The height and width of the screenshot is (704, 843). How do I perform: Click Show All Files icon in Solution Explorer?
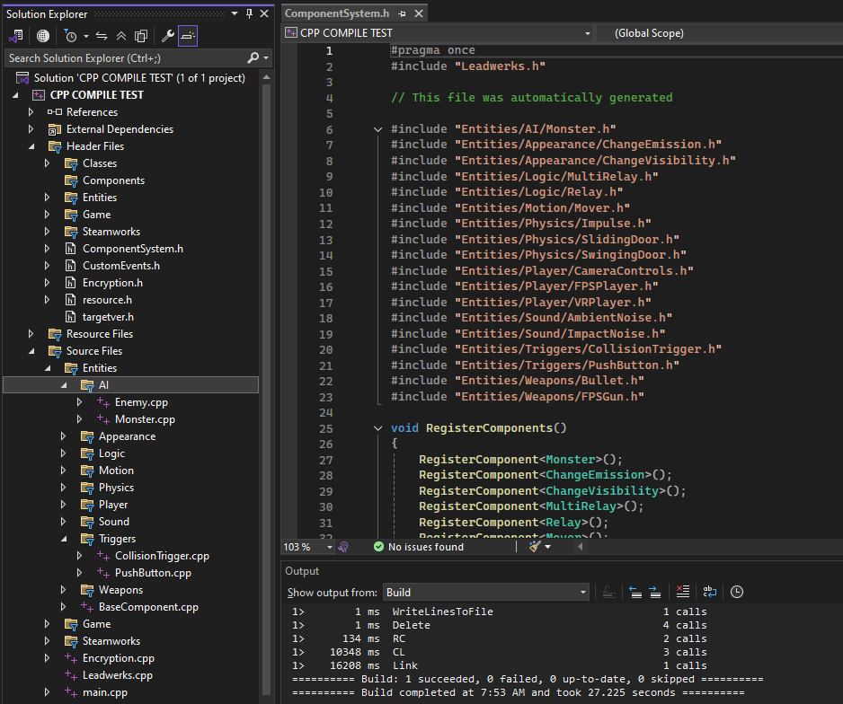141,36
